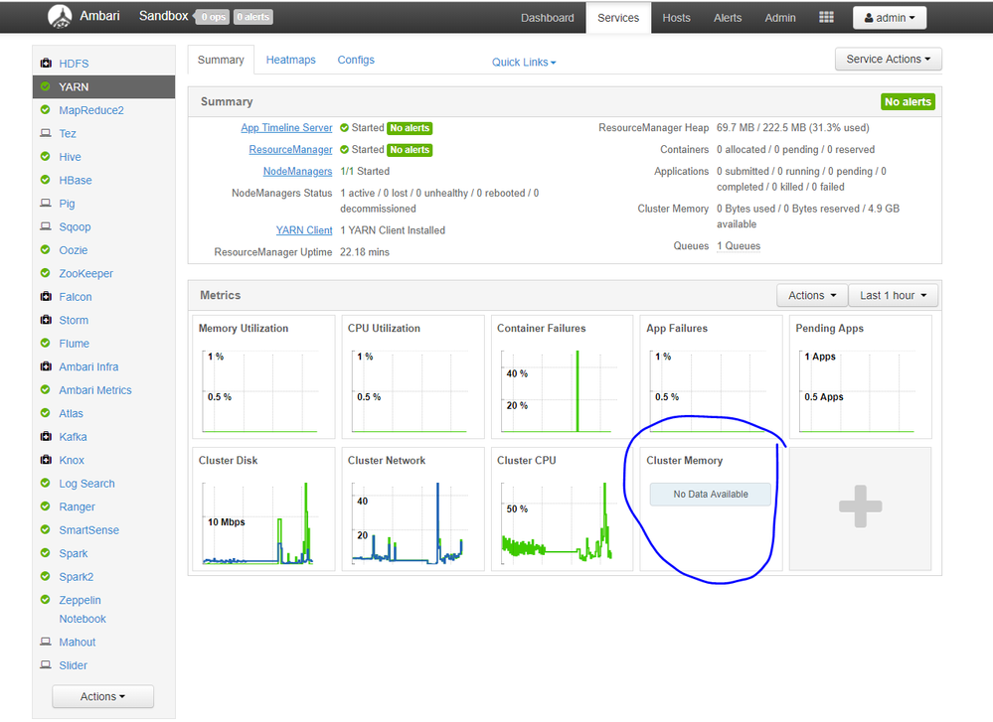The image size is (993, 722).
Task: Click the 0 alerts badge in header
Action: coord(252,17)
